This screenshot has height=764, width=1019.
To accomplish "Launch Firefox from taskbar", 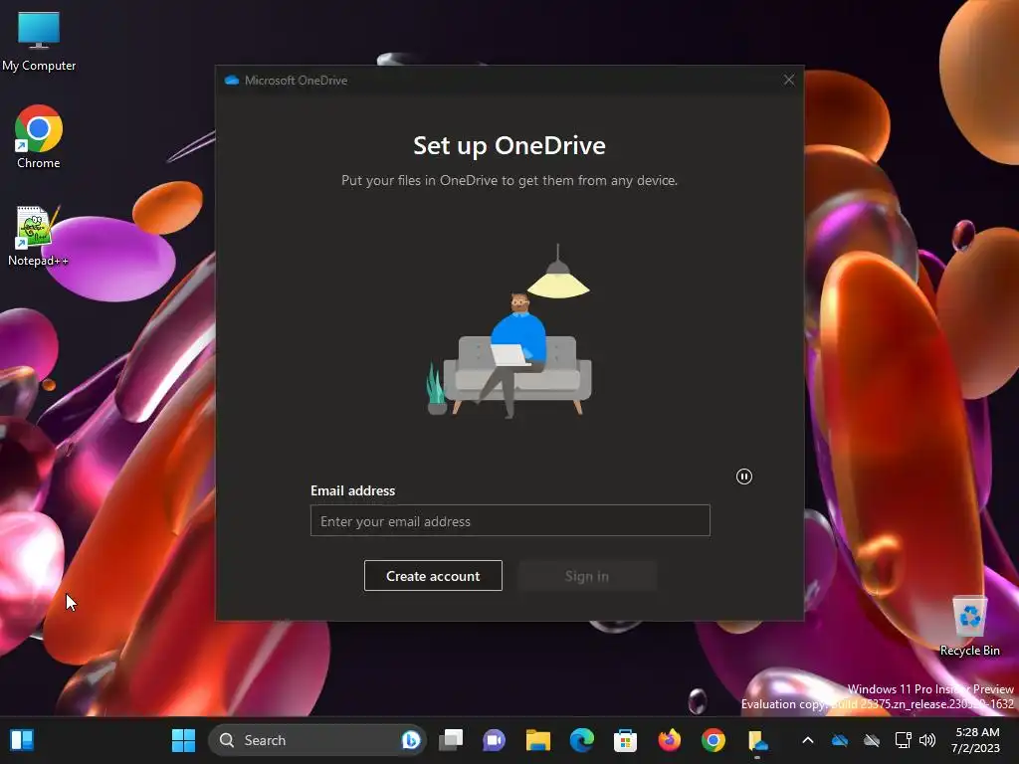I will point(670,740).
